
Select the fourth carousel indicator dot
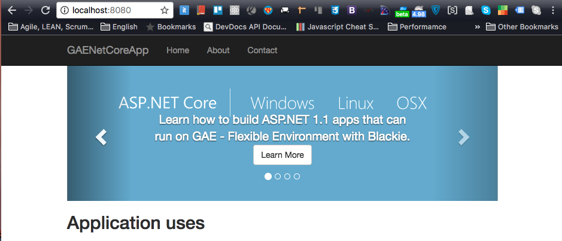(x=297, y=176)
